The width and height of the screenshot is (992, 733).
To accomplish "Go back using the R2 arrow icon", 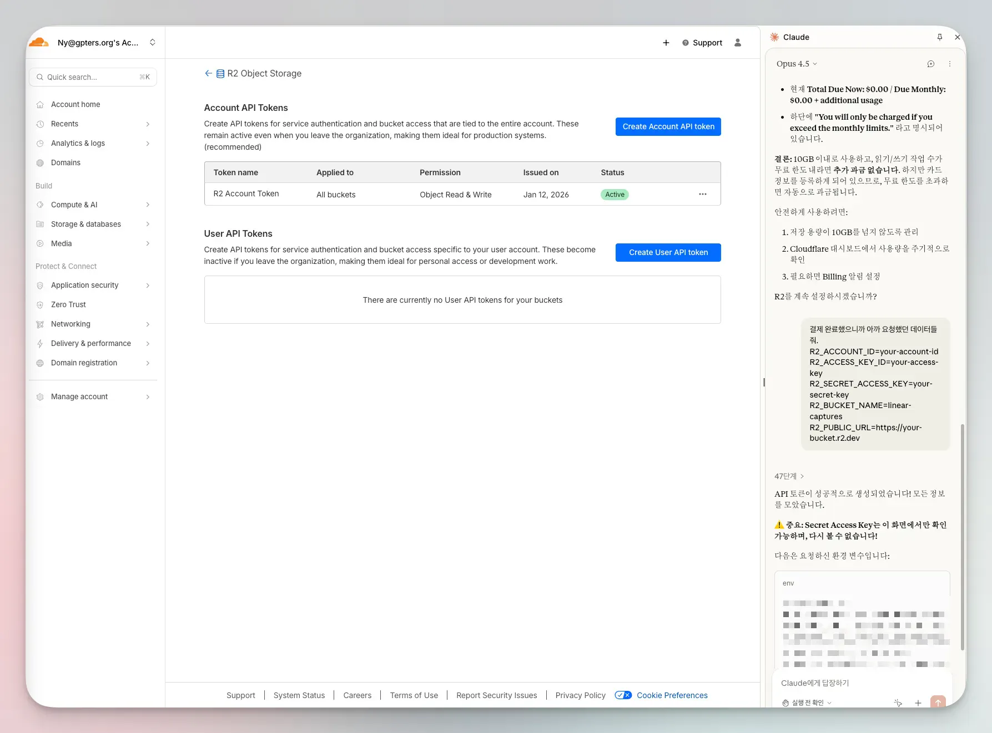I will pyautogui.click(x=208, y=73).
